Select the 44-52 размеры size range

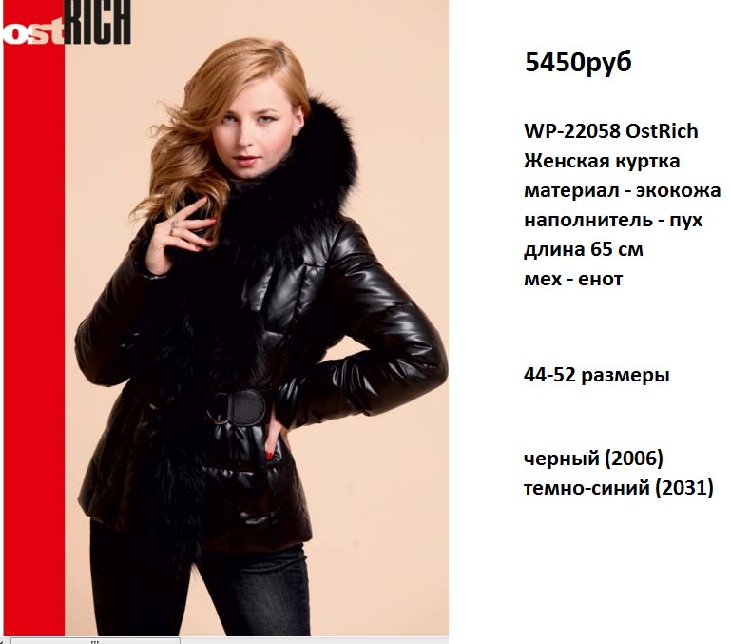(597, 375)
